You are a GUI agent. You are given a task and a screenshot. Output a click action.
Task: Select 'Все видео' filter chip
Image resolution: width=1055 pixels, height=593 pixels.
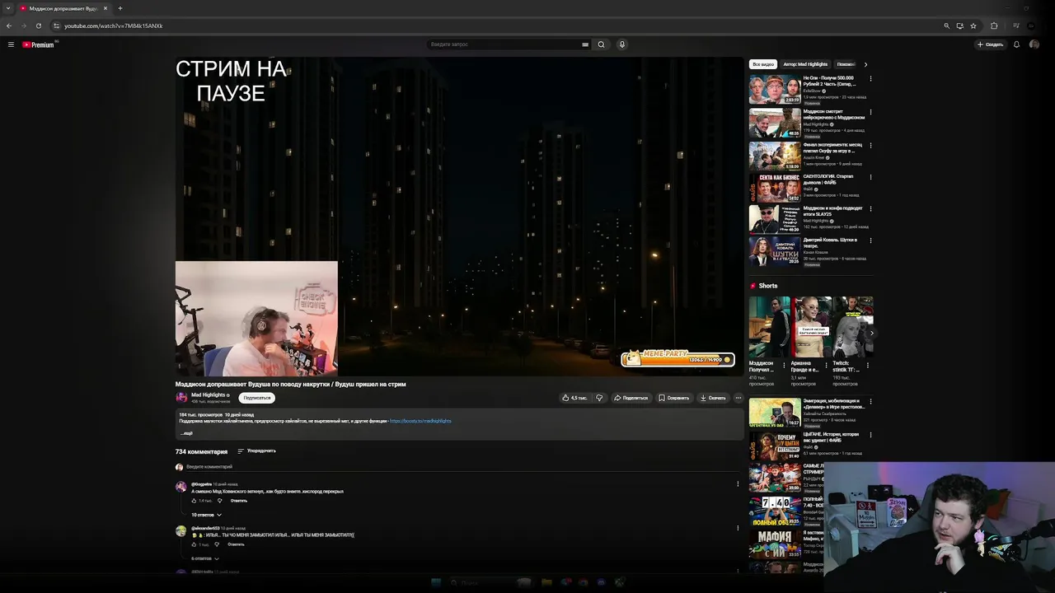[x=763, y=64]
